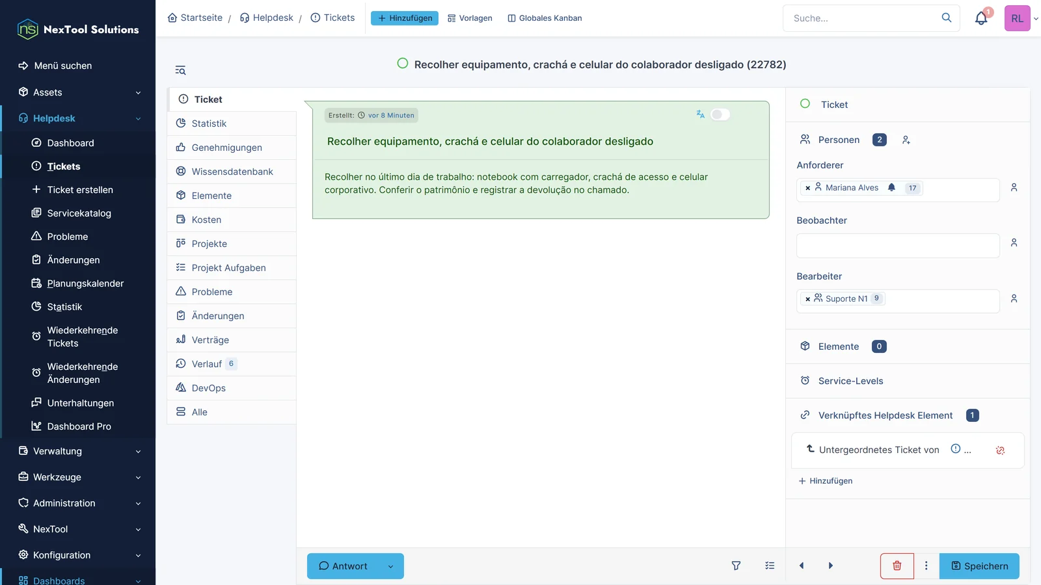Screen dimensions: 1041x585
Task: Unlink the Untergeordnetes Ticket link
Action: pos(1000,450)
